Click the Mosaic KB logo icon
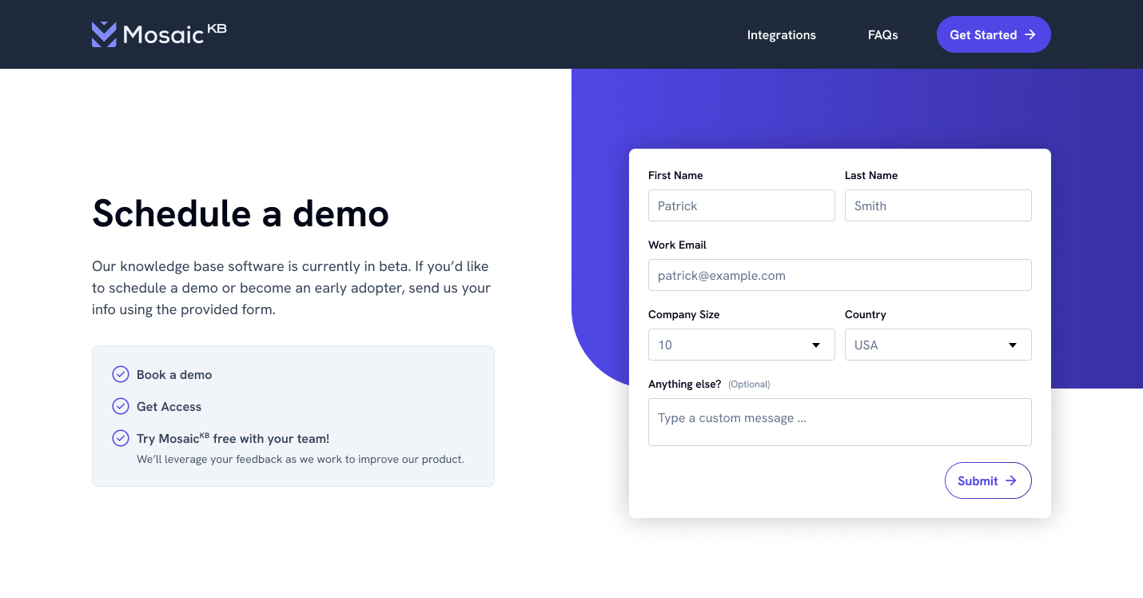The image size is (1143, 598). 104,34
